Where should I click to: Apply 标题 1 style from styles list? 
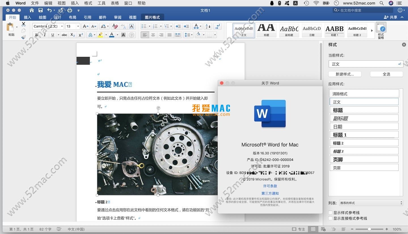pos(364,135)
